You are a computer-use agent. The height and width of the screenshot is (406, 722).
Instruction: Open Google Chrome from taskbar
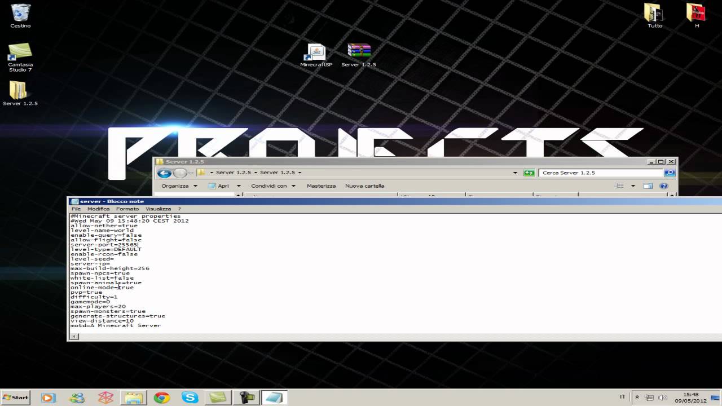click(162, 398)
